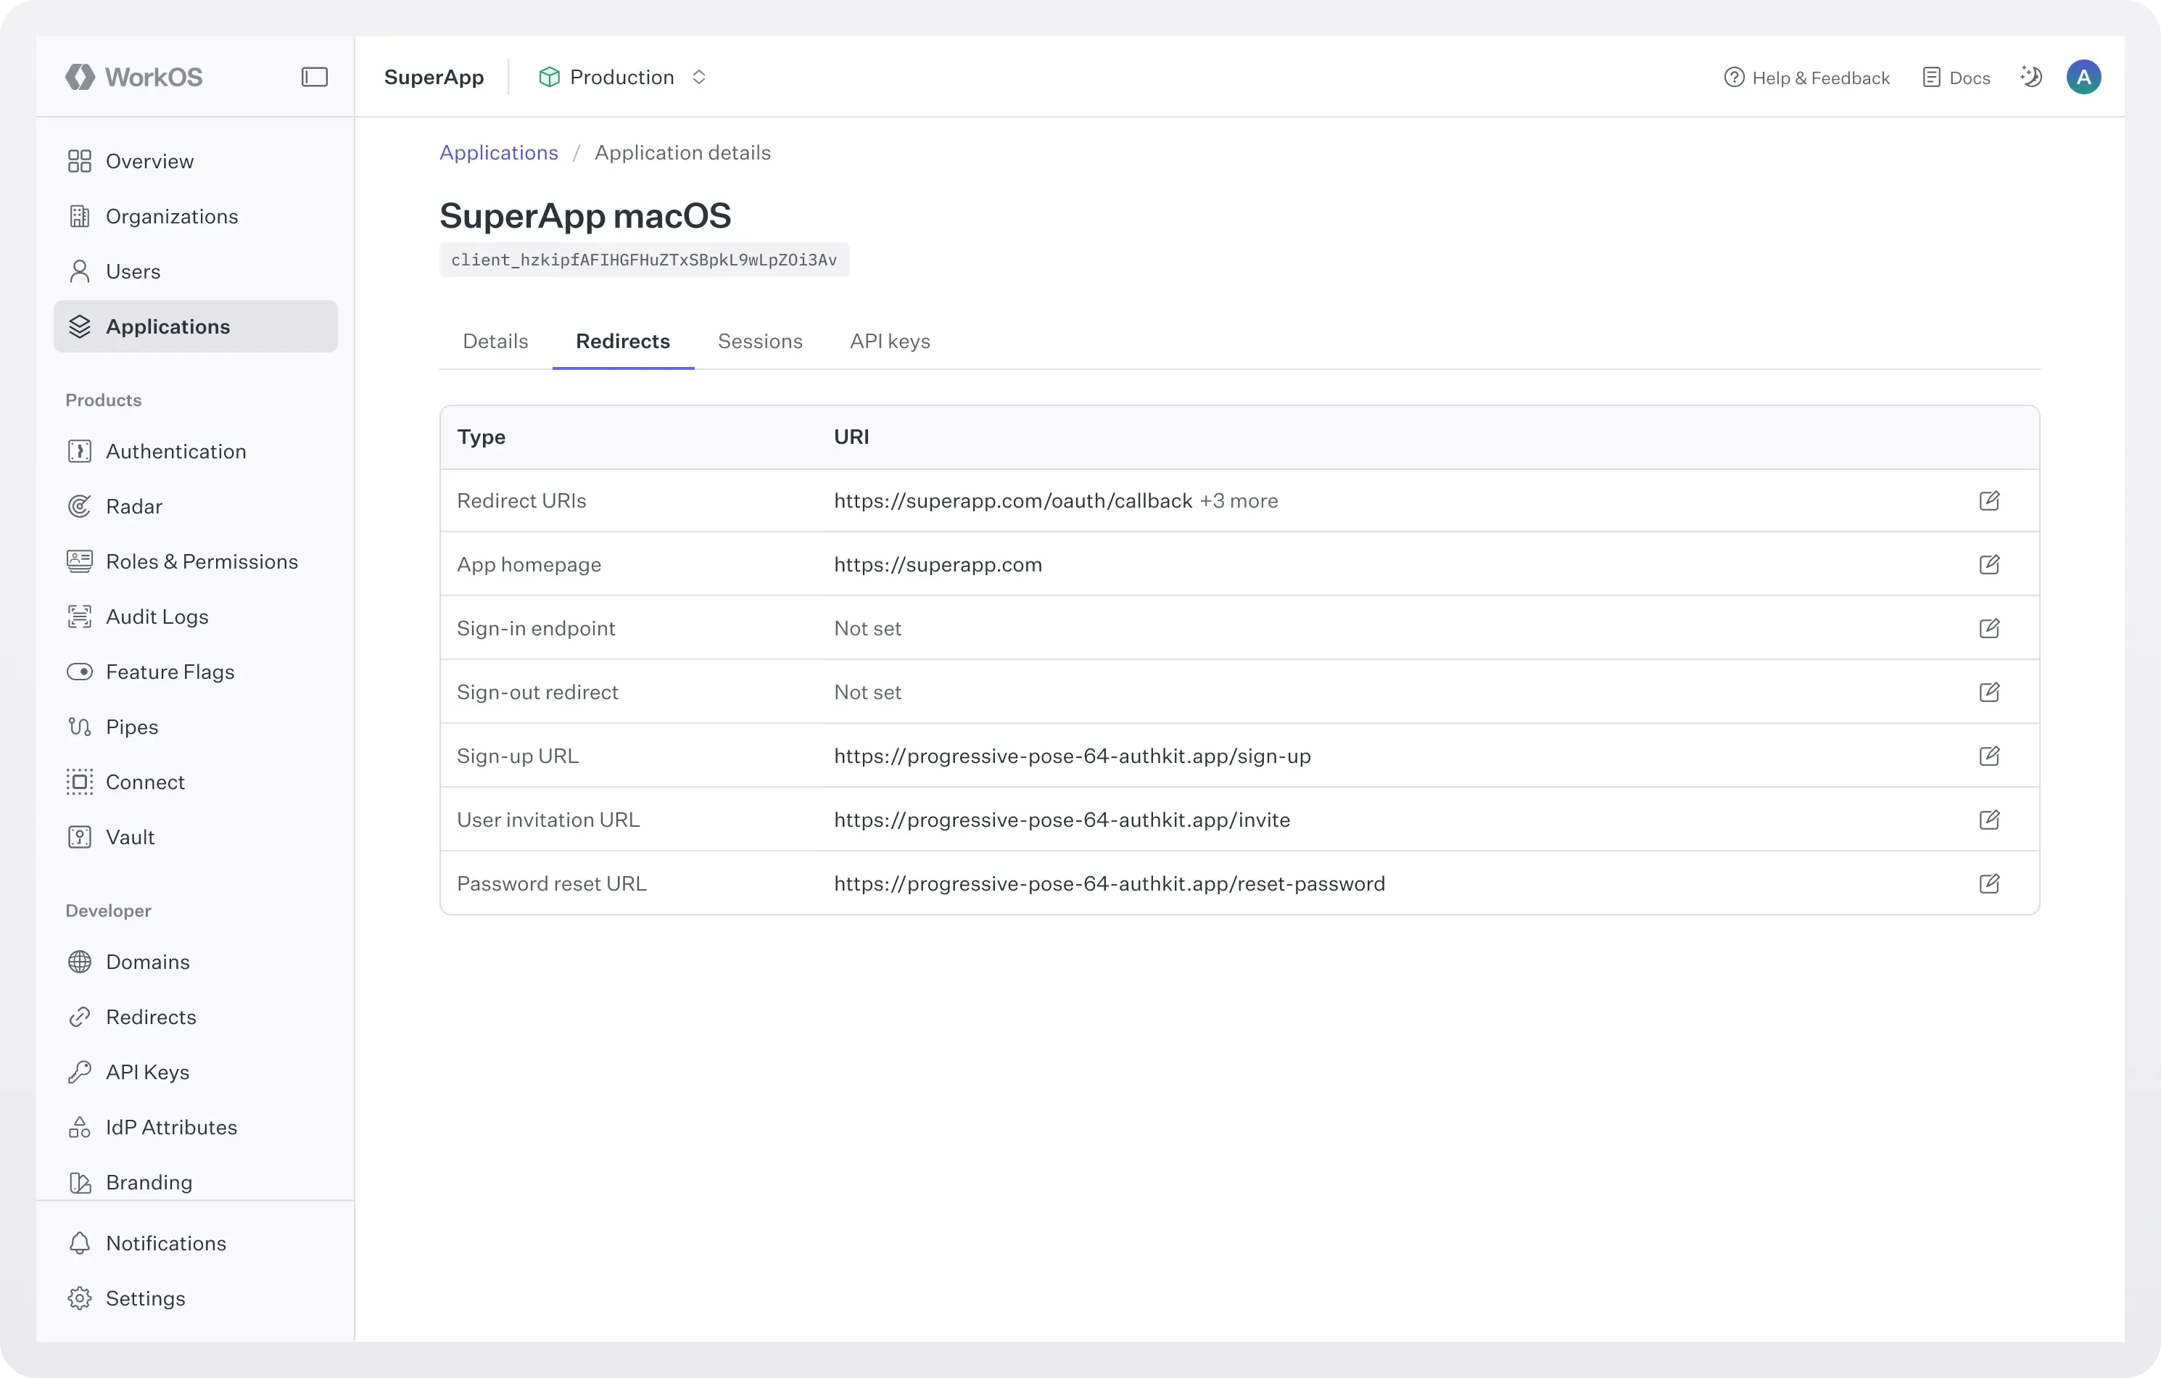Select the Vault product

pos(130,837)
